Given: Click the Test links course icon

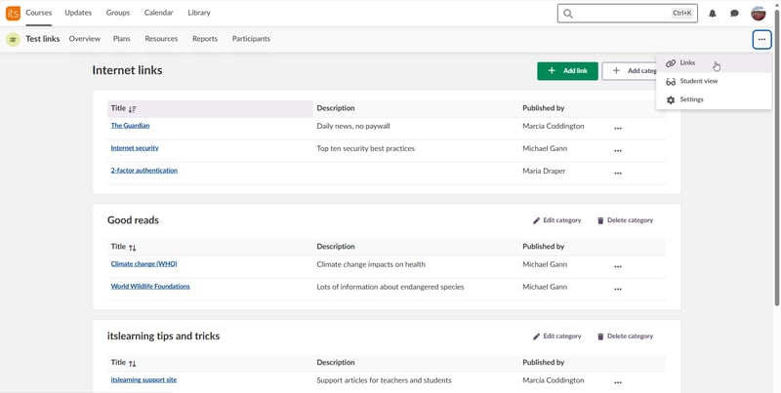Looking at the screenshot, I should (x=13, y=39).
